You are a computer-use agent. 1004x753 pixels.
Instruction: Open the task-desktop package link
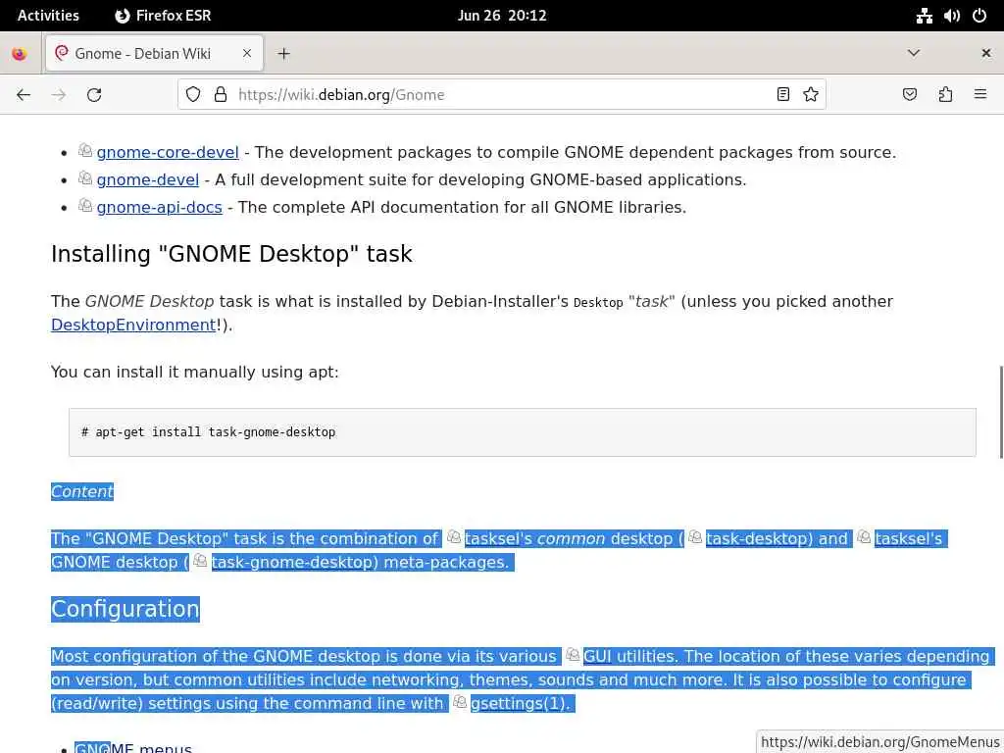coord(757,539)
